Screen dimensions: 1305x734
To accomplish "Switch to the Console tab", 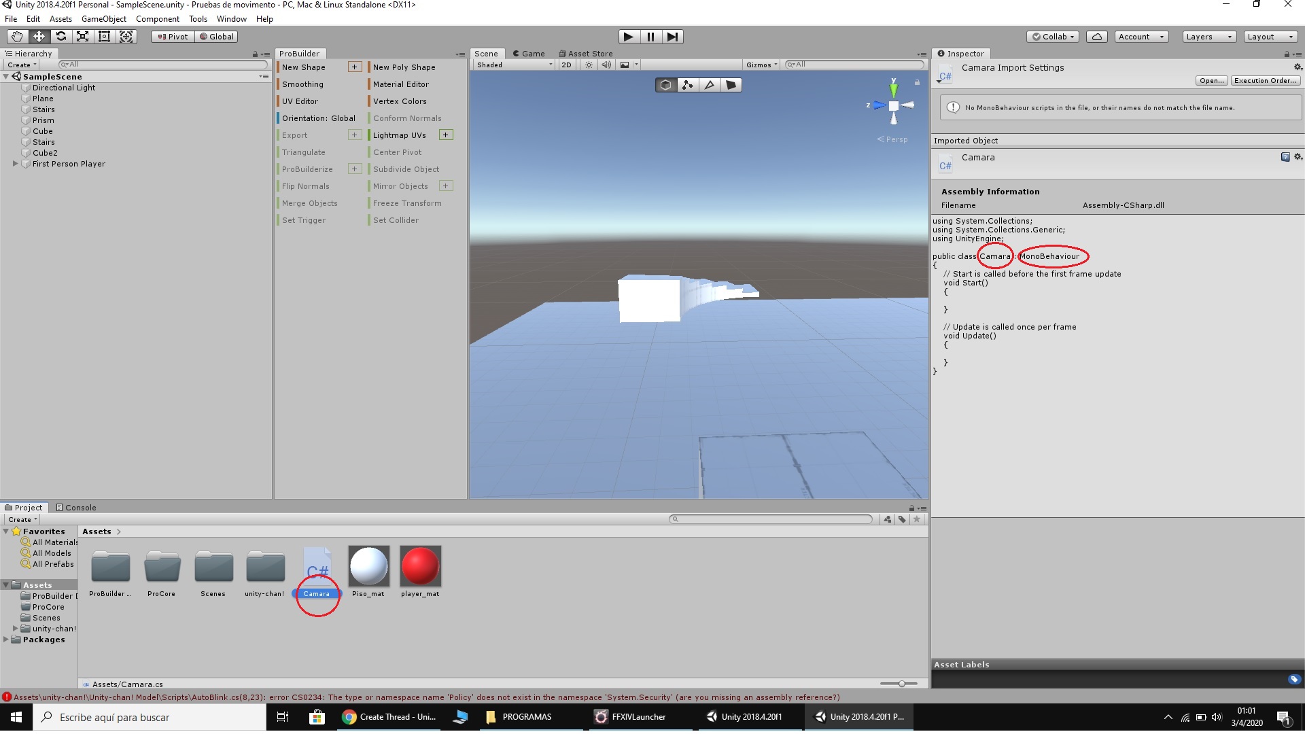I will click(80, 507).
